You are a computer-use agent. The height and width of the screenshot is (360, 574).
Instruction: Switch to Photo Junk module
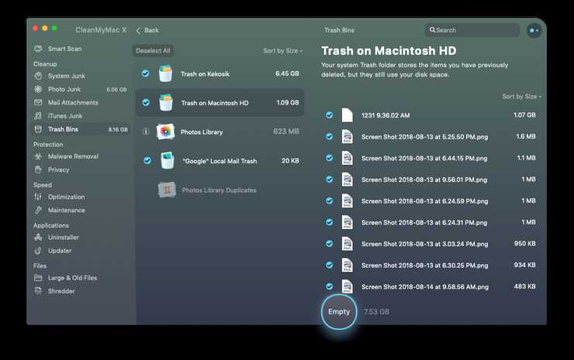pyautogui.click(x=64, y=89)
